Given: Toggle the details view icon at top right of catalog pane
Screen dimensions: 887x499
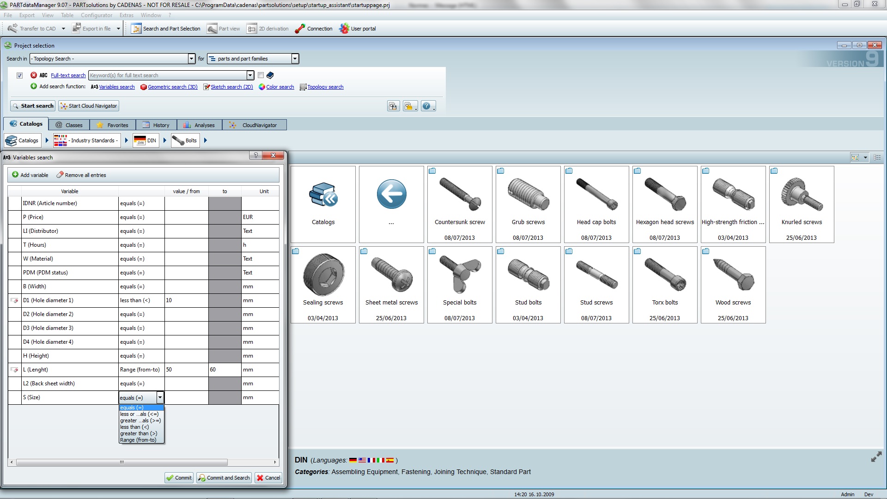Looking at the screenshot, I should (877, 158).
